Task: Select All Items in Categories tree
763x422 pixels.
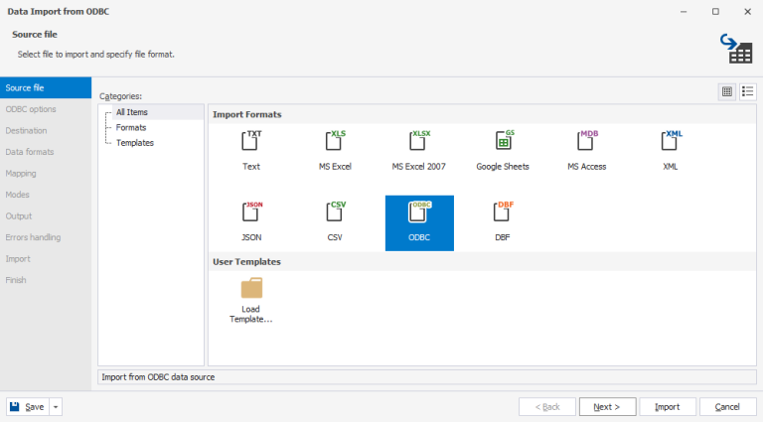Action: (x=131, y=112)
